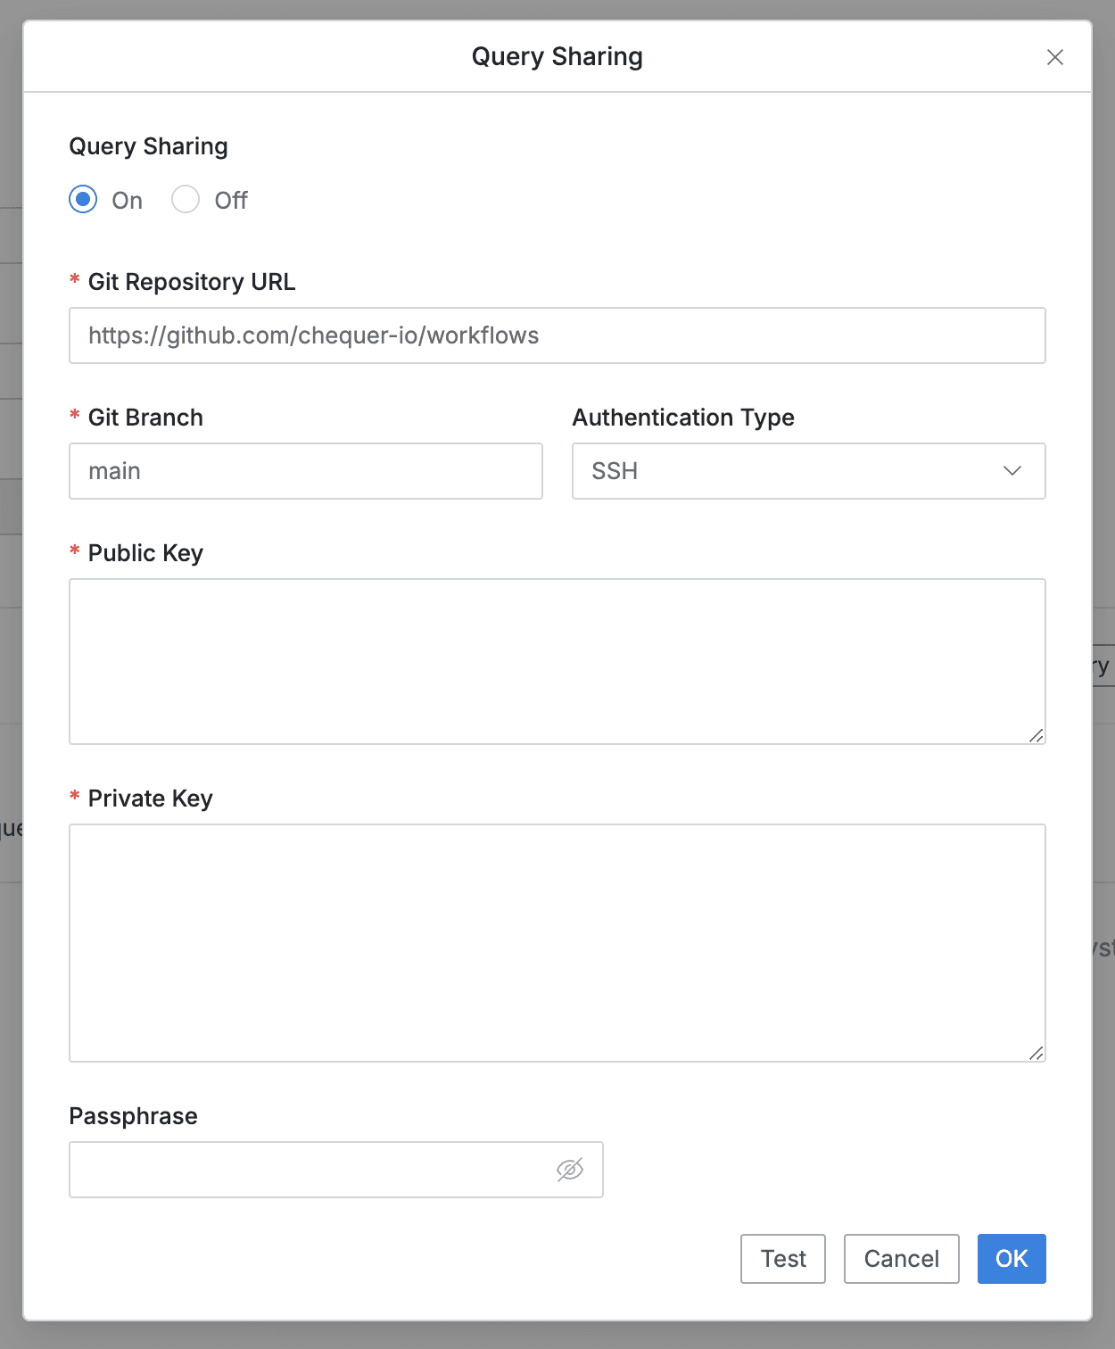The width and height of the screenshot is (1115, 1349).
Task: Select the On radio button
Action: [x=84, y=200]
